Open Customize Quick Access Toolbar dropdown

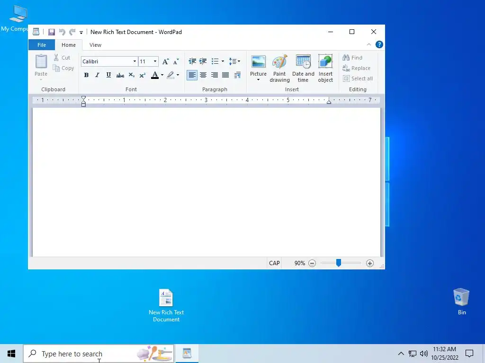81,32
